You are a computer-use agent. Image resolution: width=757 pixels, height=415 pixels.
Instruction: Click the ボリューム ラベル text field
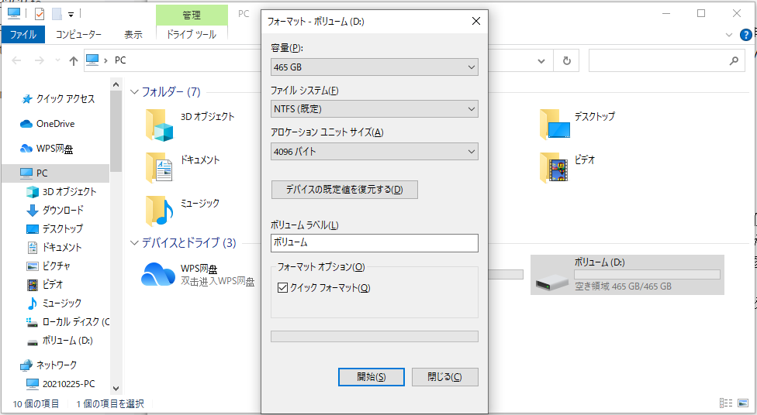[x=374, y=243]
